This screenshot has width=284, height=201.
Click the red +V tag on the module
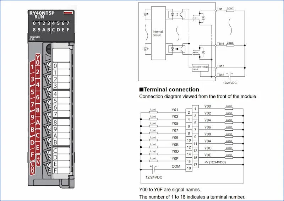coord(38,161)
